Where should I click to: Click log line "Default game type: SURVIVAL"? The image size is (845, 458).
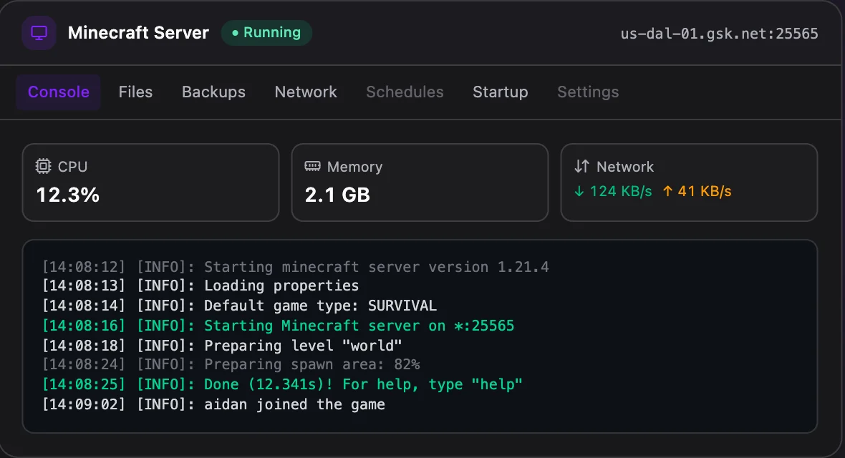[239, 306]
